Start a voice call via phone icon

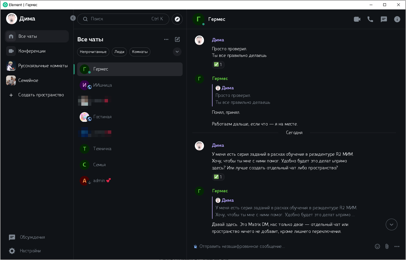click(370, 19)
